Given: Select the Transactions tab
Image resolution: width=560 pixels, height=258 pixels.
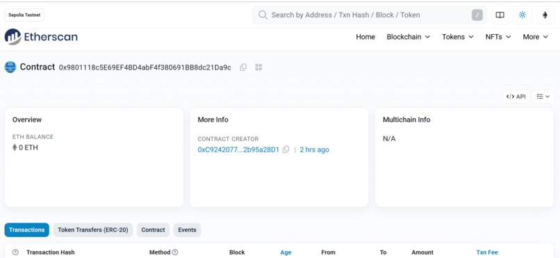Looking at the screenshot, I should coord(27,229).
